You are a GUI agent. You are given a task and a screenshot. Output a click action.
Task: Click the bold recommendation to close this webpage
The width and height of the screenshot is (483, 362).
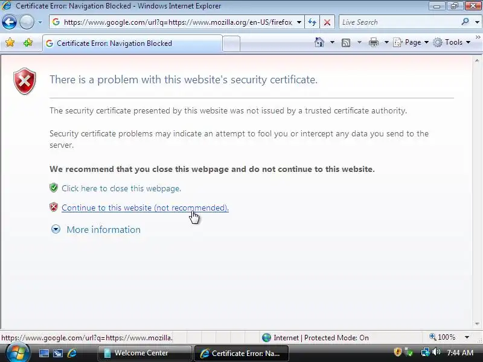(x=213, y=169)
